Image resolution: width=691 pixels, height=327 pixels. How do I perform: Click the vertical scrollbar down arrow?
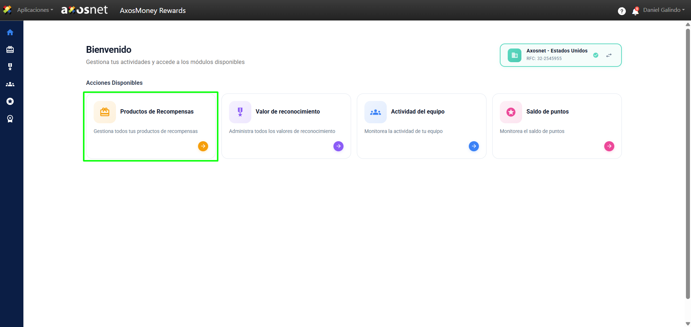(x=688, y=324)
